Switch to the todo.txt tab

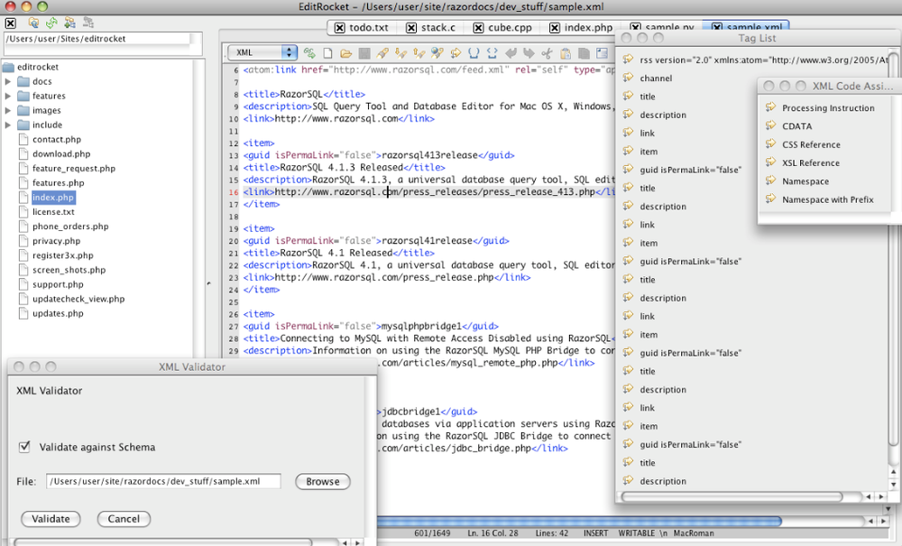(x=369, y=28)
